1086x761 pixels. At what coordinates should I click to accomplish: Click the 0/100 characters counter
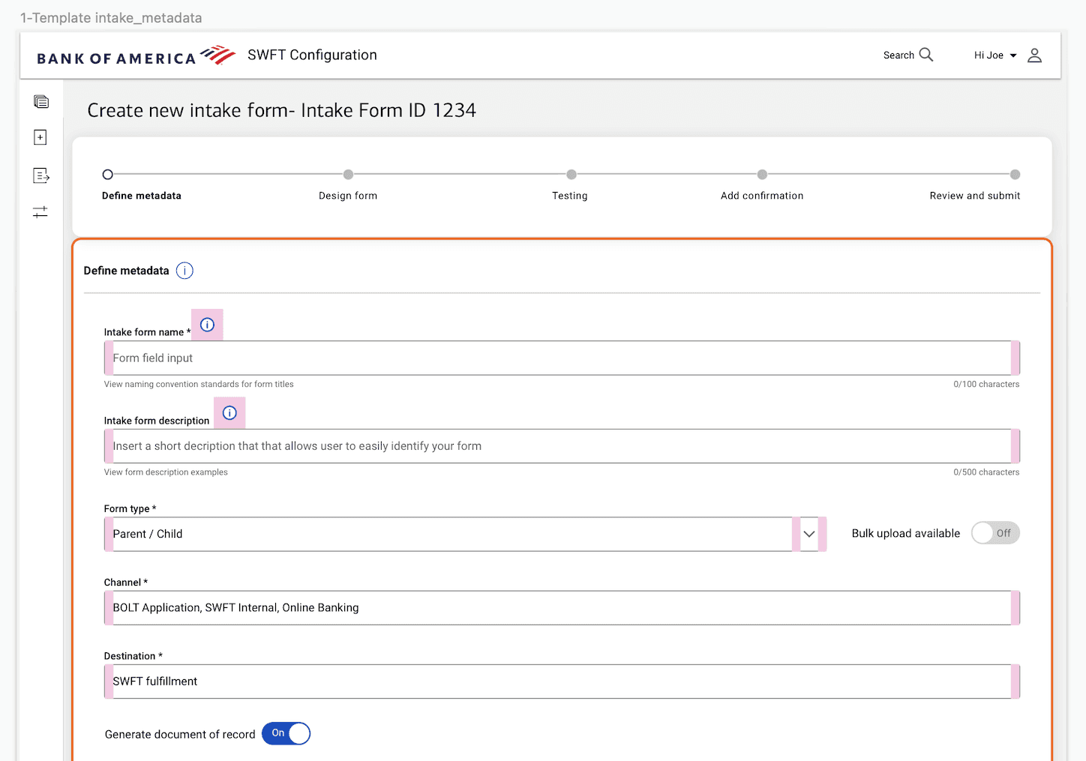tap(986, 384)
